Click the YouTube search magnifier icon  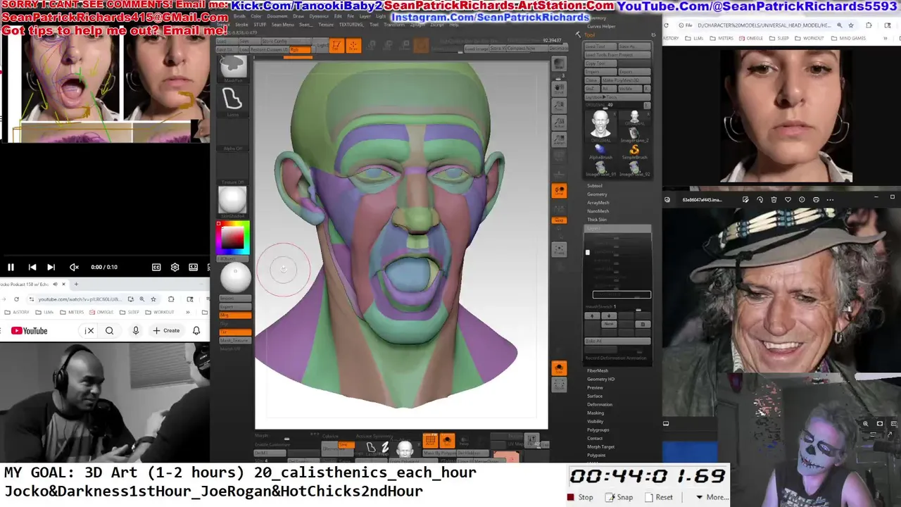(109, 330)
